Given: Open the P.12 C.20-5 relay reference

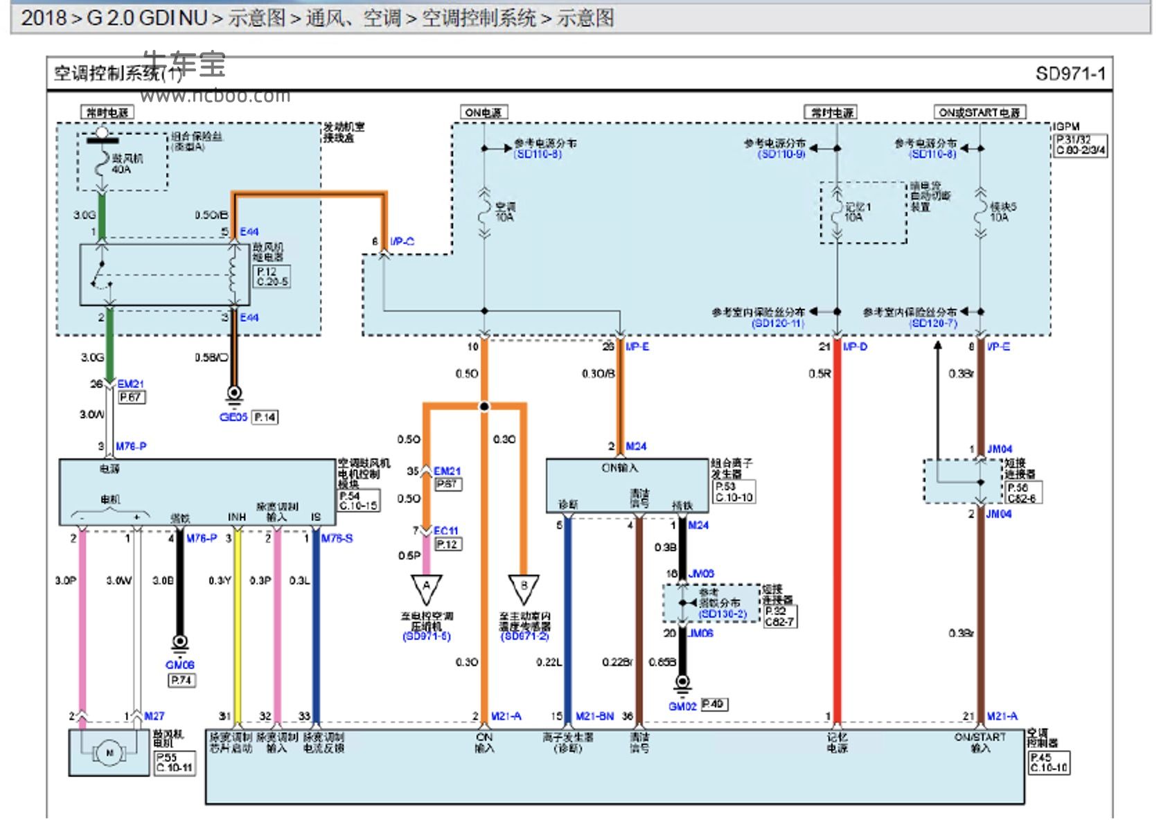Looking at the screenshot, I should point(272,277).
